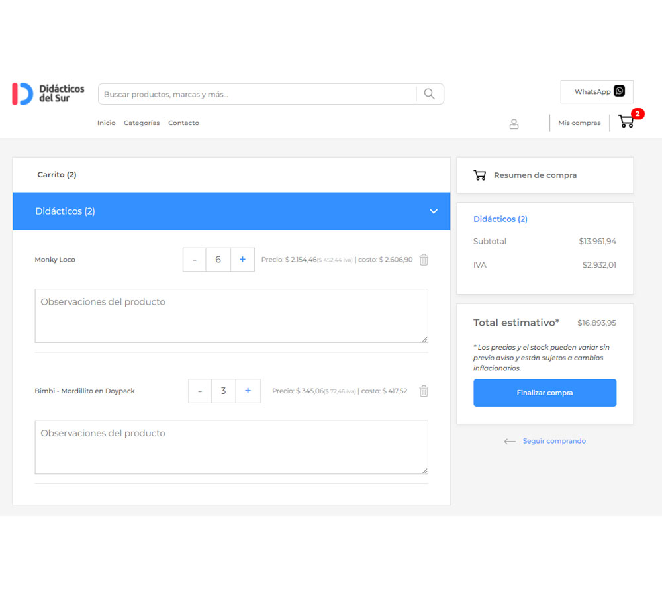Open Categorías in navigation
This screenshot has width=662, height=596.
point(142,123)
